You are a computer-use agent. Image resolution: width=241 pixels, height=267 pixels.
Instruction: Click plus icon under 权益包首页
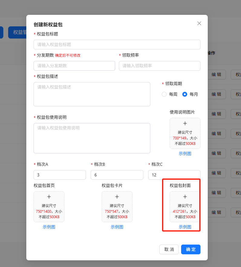(x=49, y=197)
